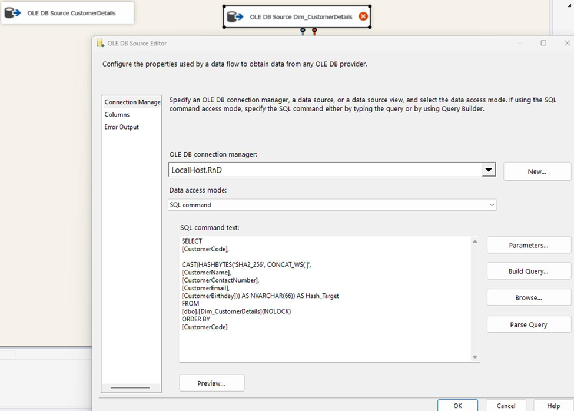Click the SQL text scrollbar down arrow

(475, 356)
